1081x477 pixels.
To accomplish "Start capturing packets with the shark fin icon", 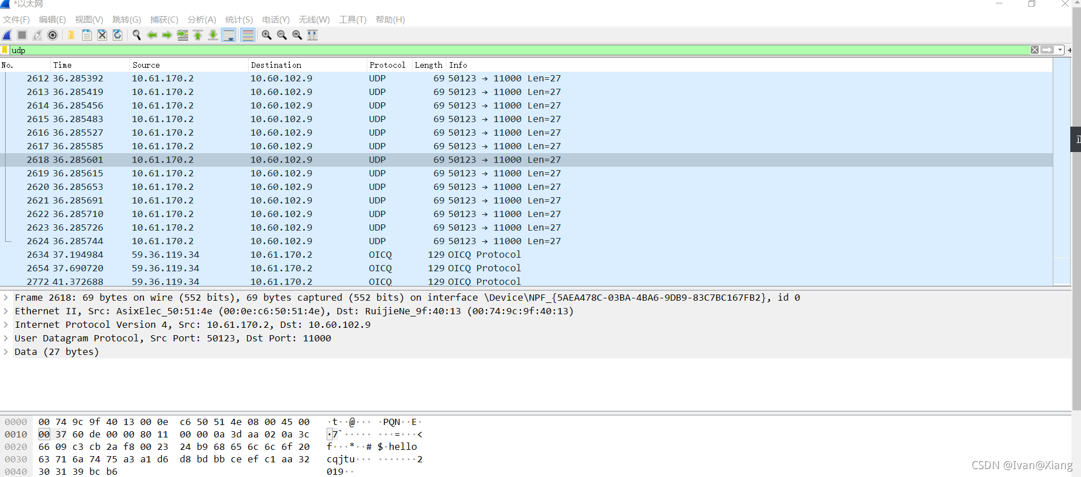I will (7, 35).
